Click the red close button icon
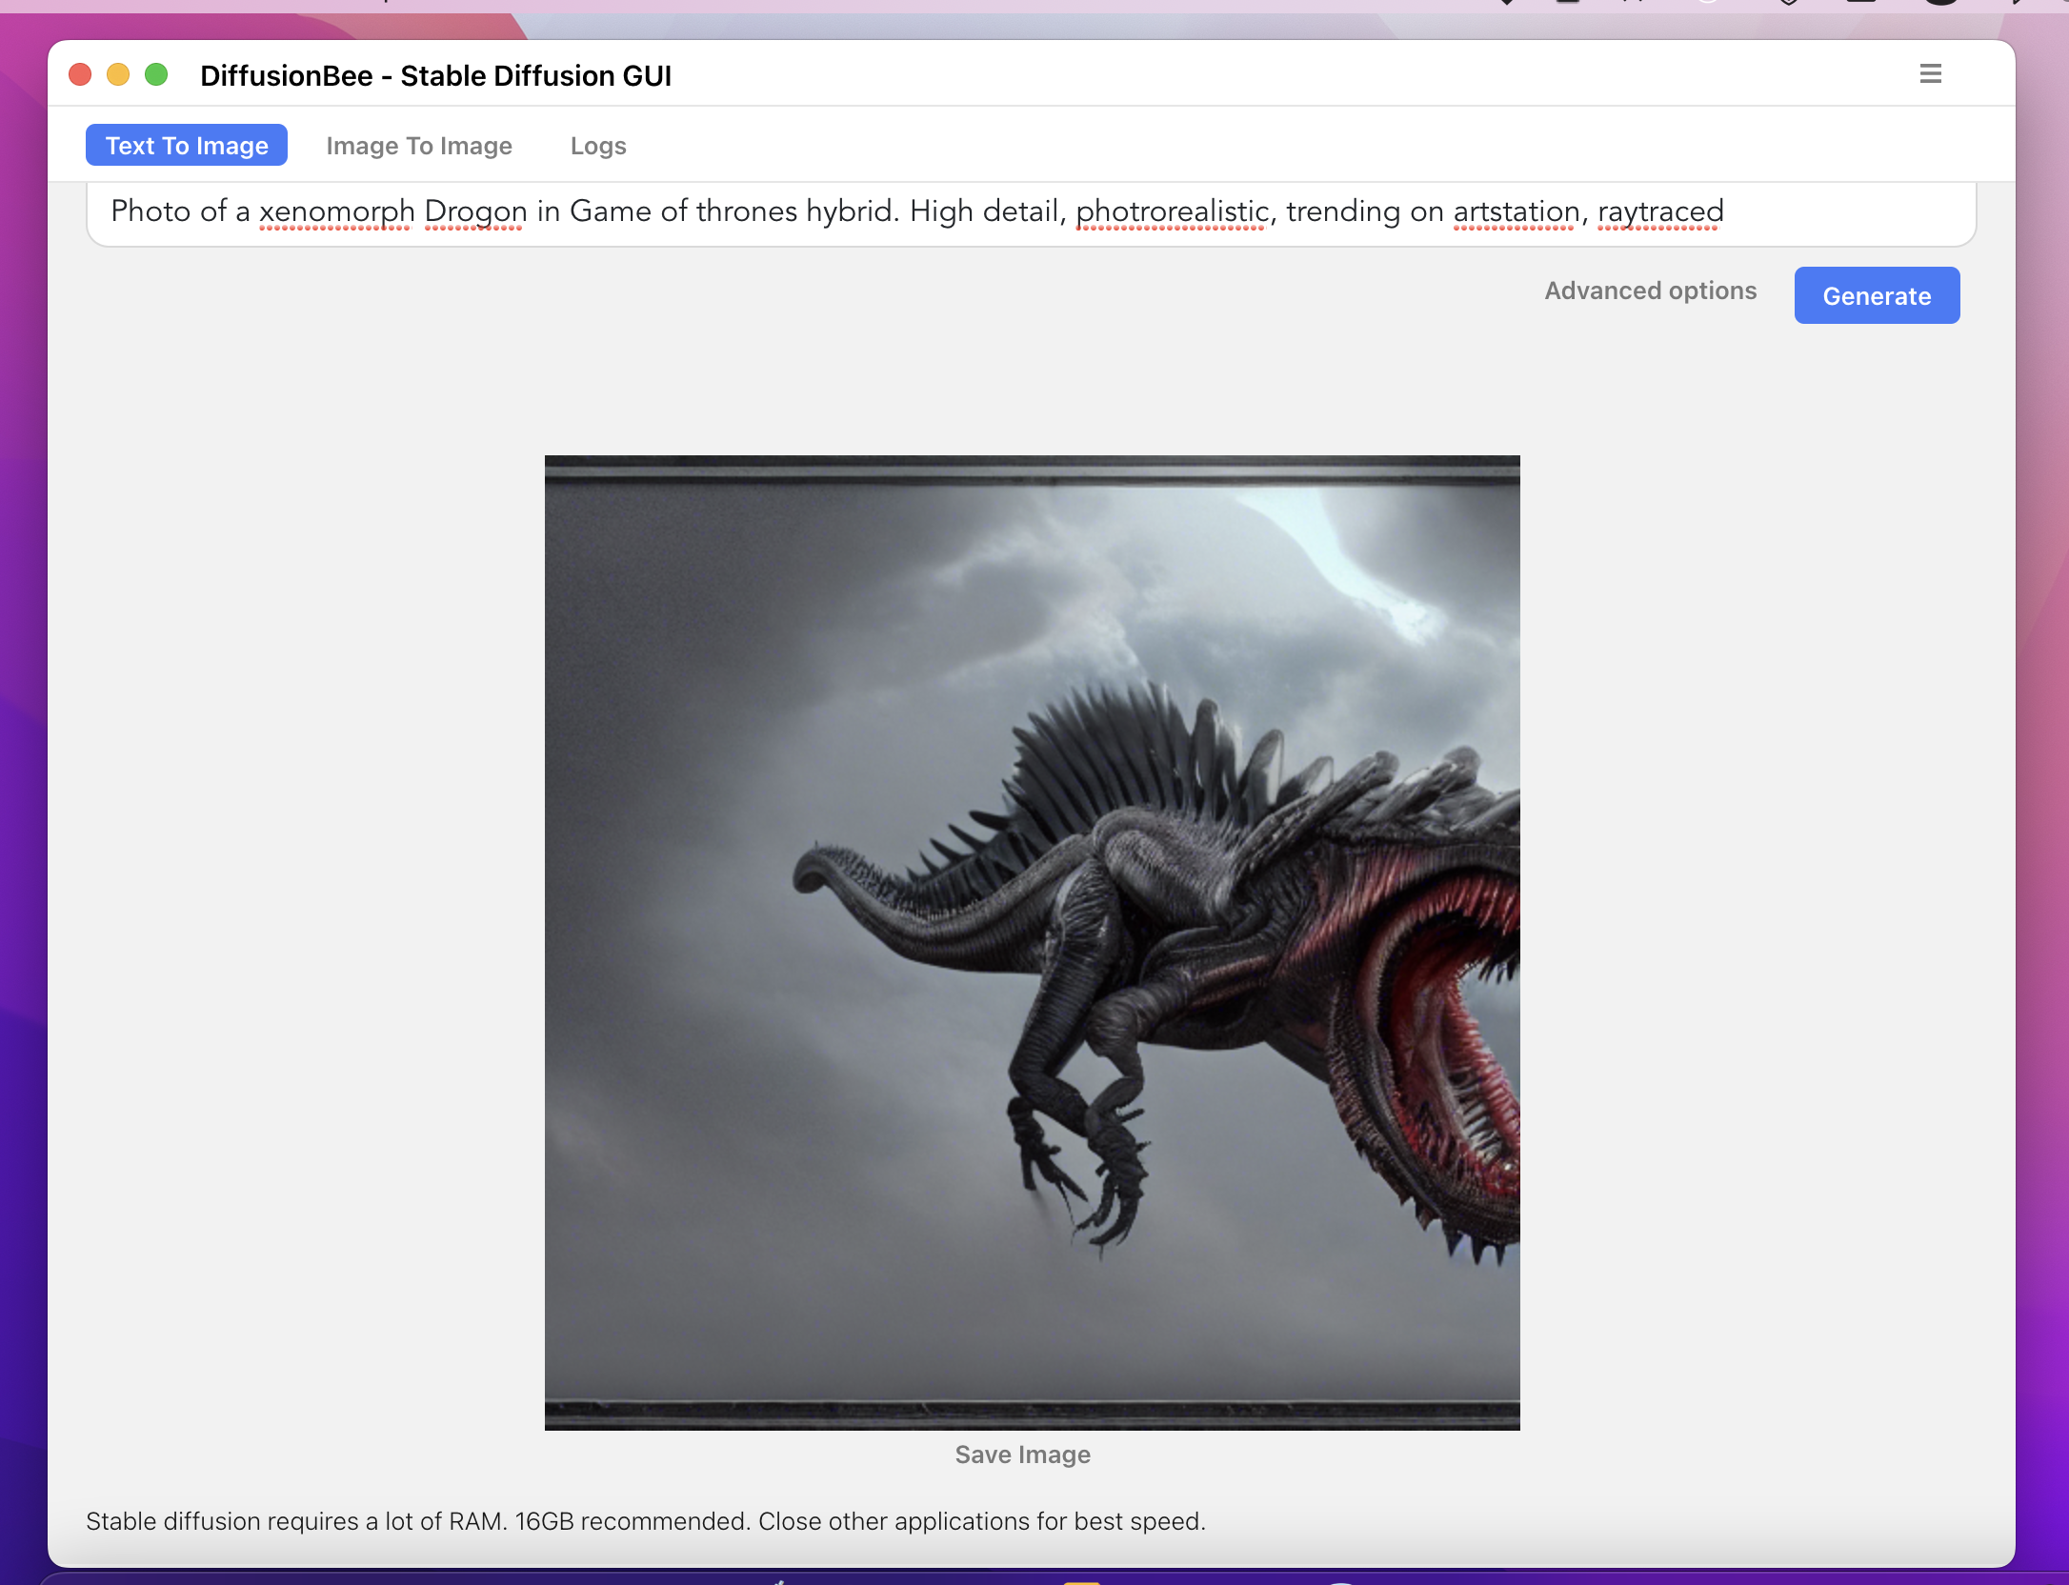2069x1585 pixels. pos(78,73)
